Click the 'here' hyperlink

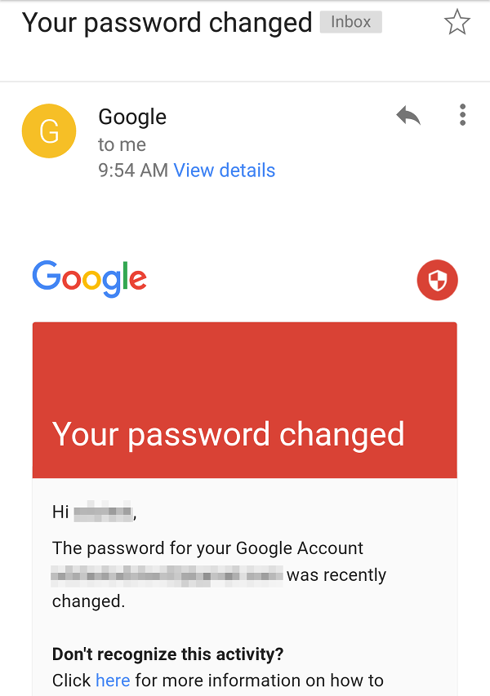tap(113, 680)
